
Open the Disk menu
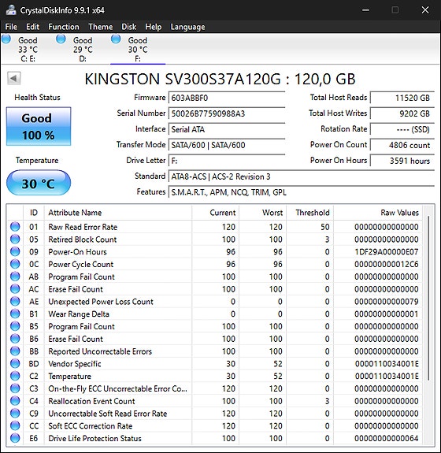click(x=129, y=27)
